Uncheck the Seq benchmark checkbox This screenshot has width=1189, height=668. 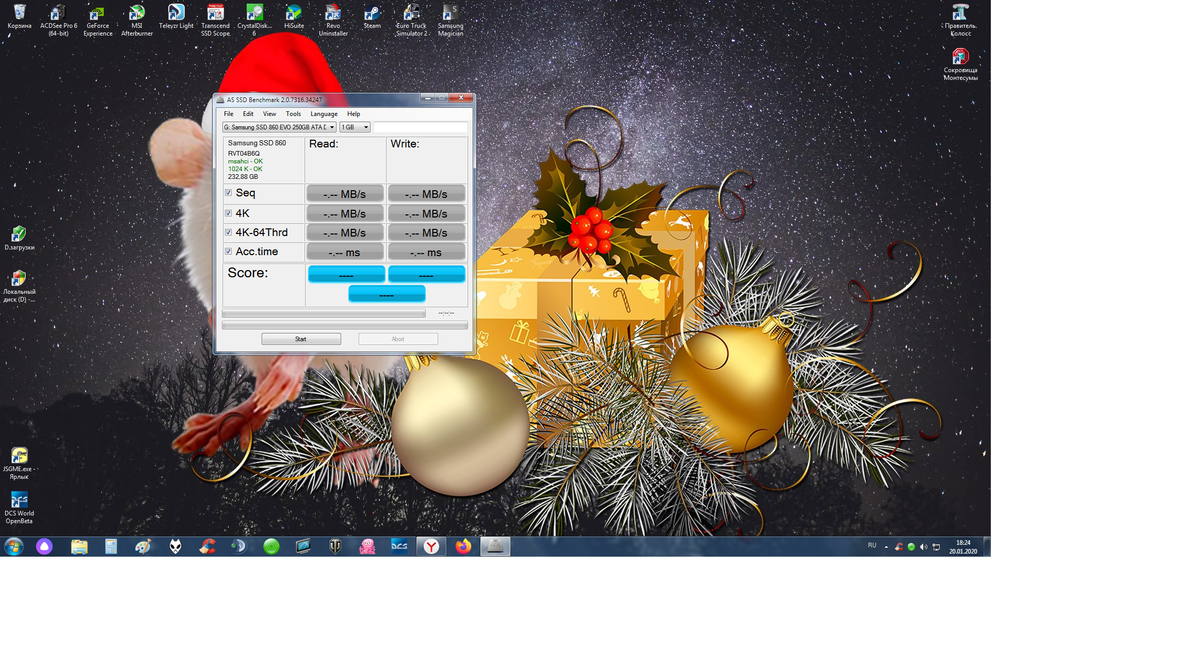[229, 193]
